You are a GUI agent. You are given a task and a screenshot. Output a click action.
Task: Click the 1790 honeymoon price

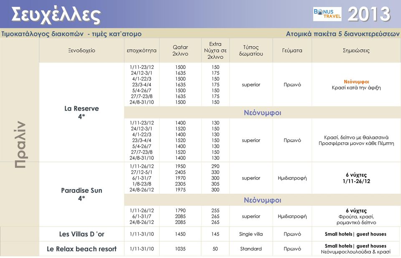[180, 211]
